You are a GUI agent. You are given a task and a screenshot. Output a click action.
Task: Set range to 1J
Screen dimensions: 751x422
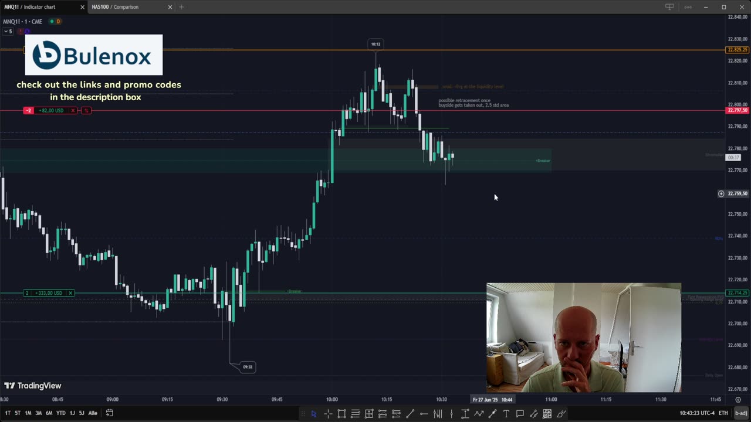72,413
